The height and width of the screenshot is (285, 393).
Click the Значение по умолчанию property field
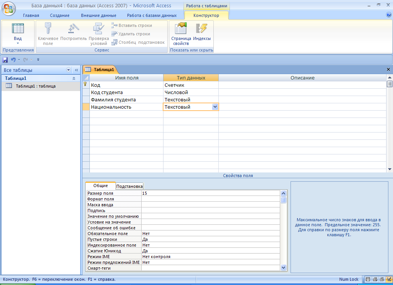point(211,216)
